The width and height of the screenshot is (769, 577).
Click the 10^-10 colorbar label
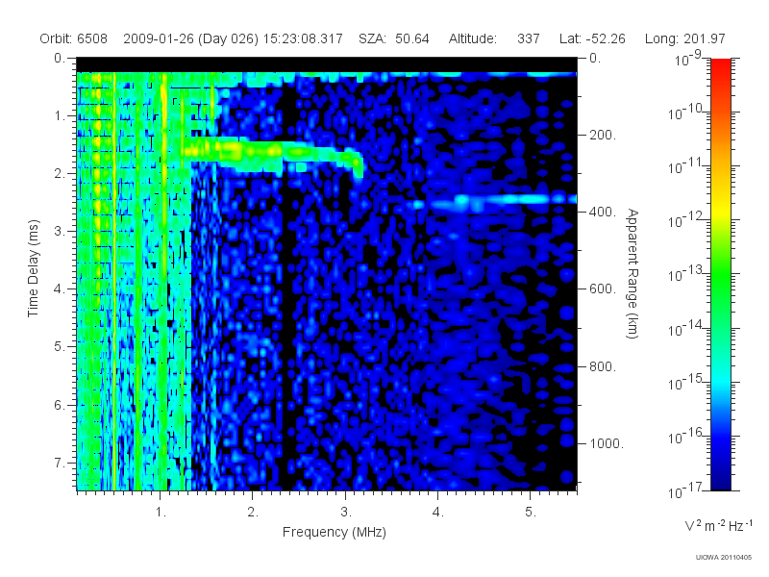(686, 113)
